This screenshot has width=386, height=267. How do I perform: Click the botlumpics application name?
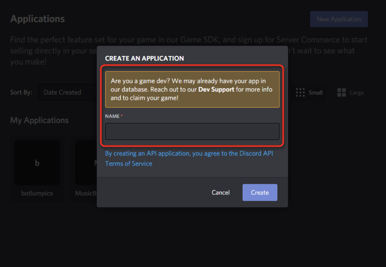click(x=37, y=193)
